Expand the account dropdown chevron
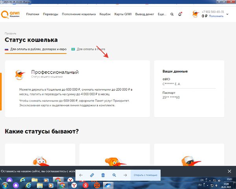The width and height of the screenshot is (236, 189). click(x=228, y=12)
